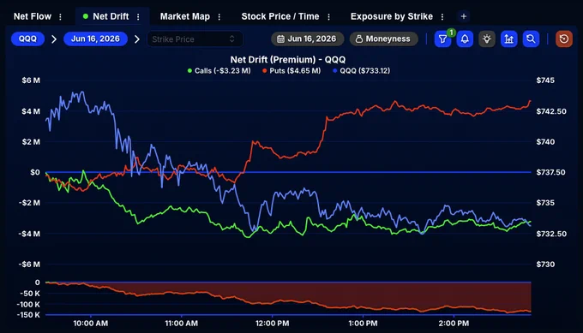Viewport: 583px width, 333px height.
Task: Click the Moneyness button
Action: (x=383, y=39)
